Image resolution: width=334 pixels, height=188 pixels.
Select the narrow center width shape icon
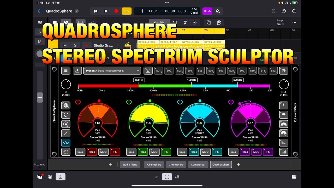point(284,105)
